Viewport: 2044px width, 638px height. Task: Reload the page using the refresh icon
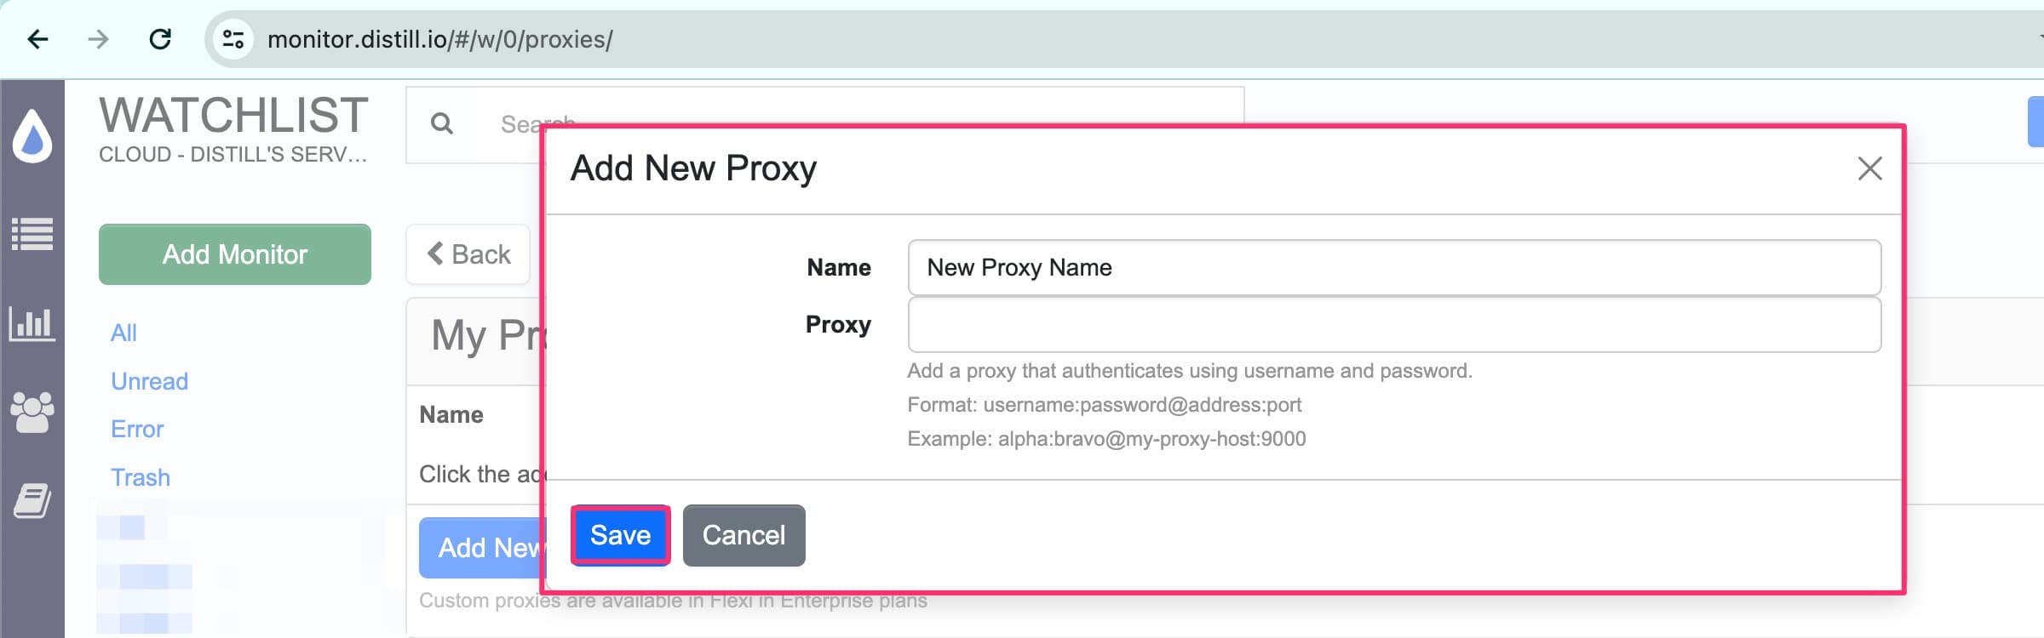pyautogui.click(x=162, y=39)
